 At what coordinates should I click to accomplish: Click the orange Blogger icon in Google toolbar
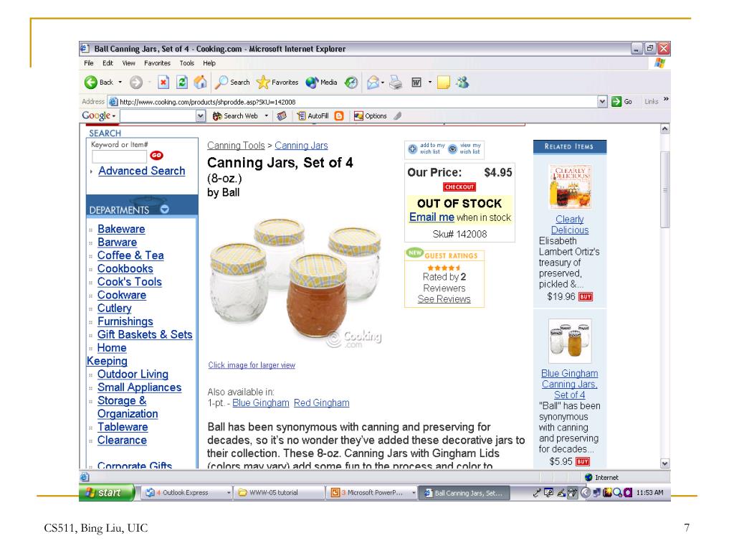[x=339, y=116]
